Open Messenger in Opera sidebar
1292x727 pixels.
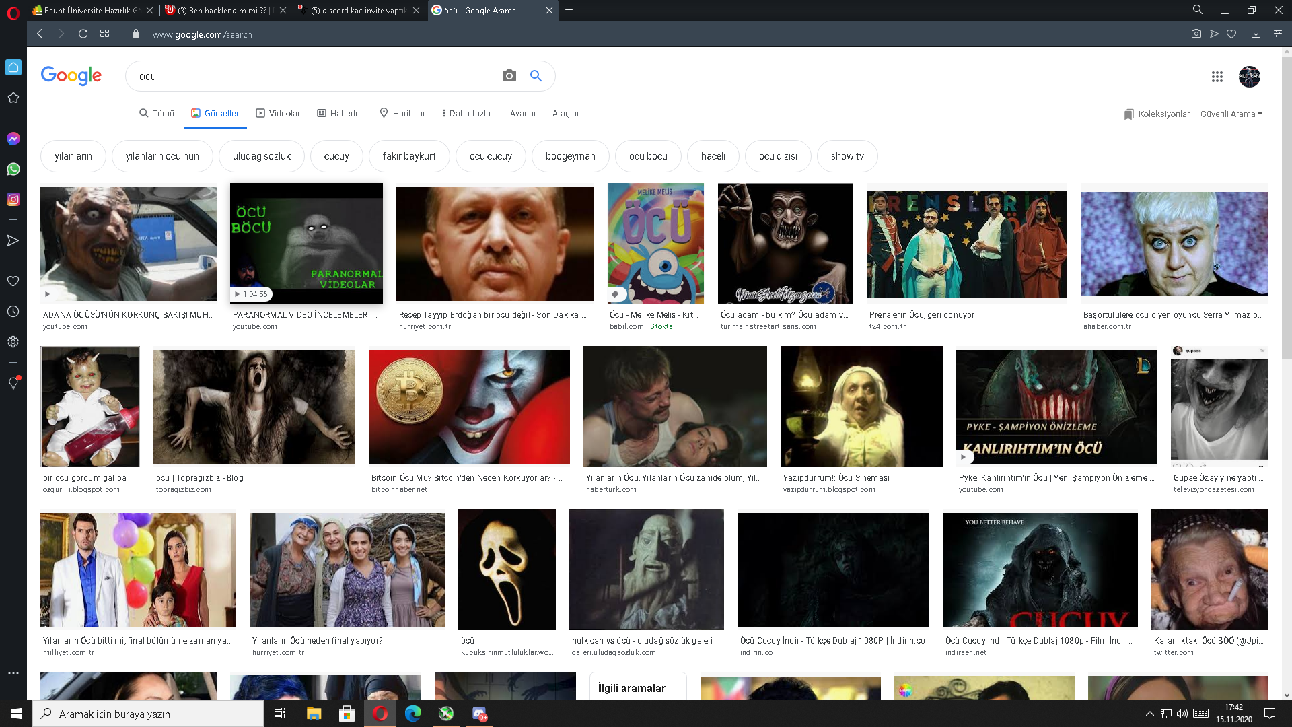click(13, 139)
